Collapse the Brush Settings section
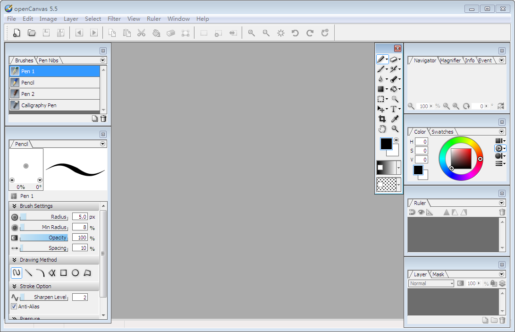This screenshot has height=332, width=515. pyautogui.click(x=15, y=206)
